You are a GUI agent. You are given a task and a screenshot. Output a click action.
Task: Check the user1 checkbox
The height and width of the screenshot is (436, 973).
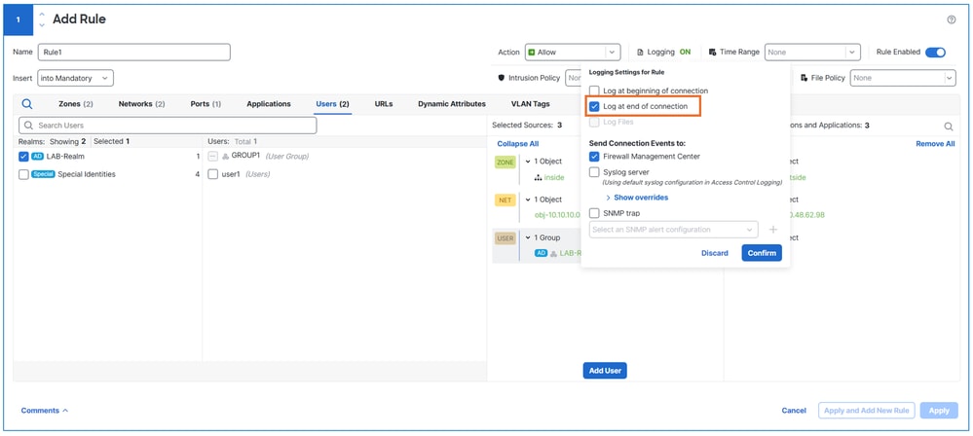pos(213,174)
